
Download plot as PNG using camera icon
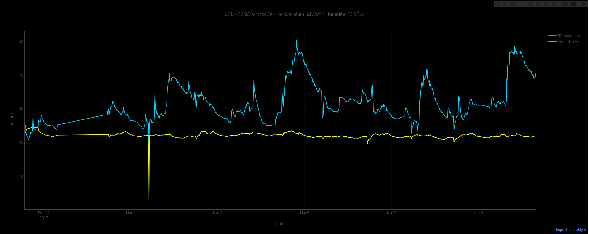[x=497, y=4]
